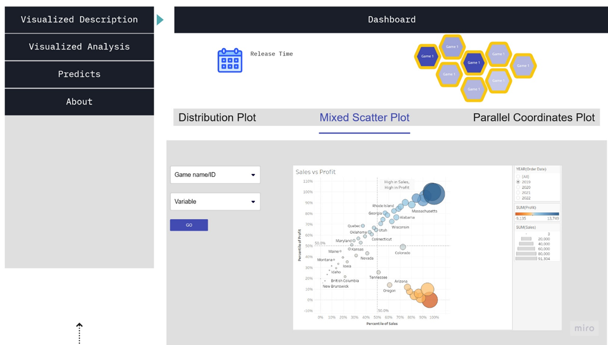Click the calendar Release Time icon
This screenshot has width=608, height=345.
tap(230, 60)
